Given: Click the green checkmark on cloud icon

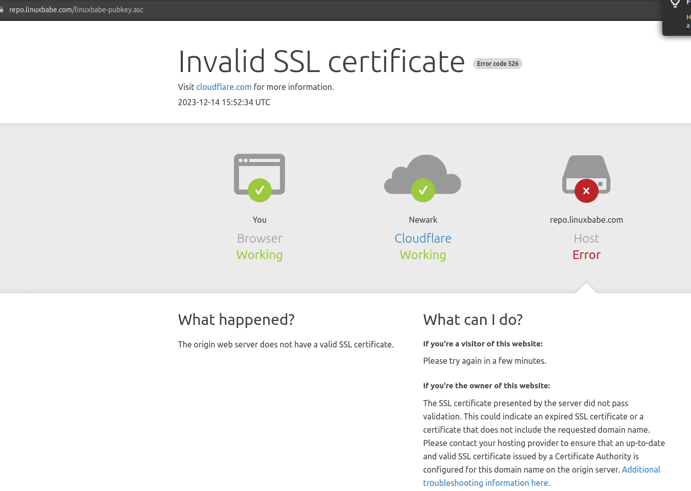Looking at the screenshot, I should (x=423, y=190).
